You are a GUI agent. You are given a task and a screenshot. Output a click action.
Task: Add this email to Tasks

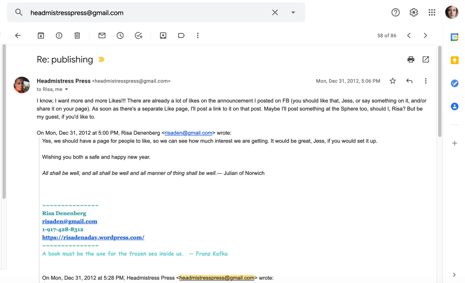tap(139, 35)
